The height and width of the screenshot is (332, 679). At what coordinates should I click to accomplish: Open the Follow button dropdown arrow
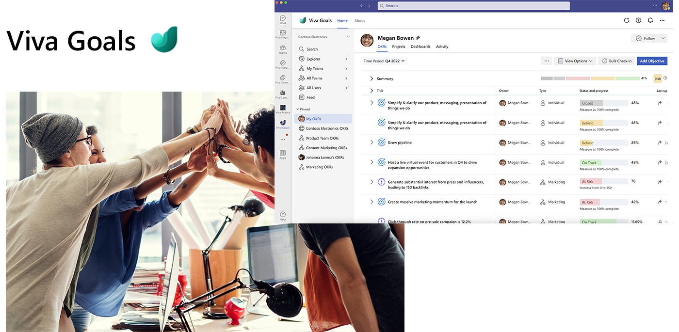(x=663, y=38)
